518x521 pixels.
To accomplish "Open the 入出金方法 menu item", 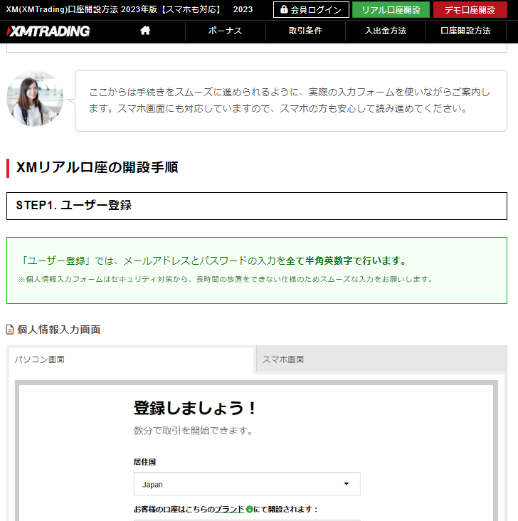I will [x=386, y=31].
